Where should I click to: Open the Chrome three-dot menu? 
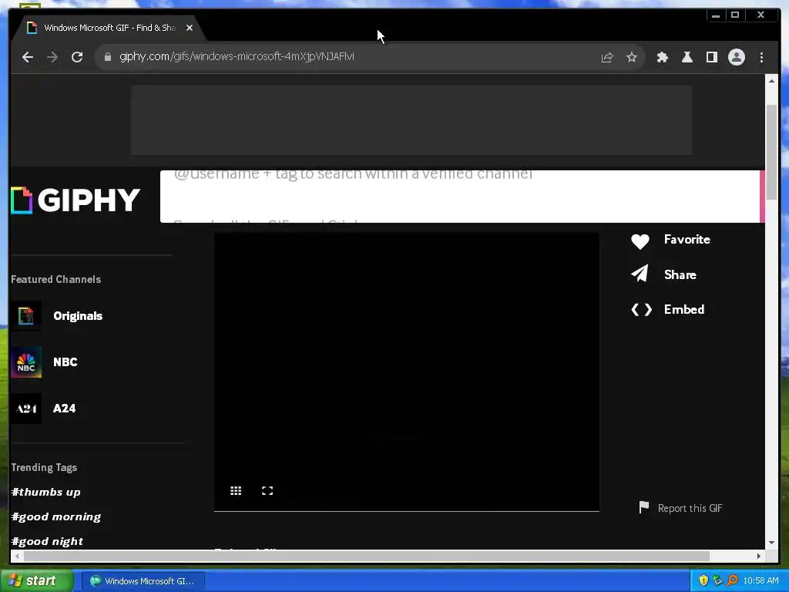(761, 57)
